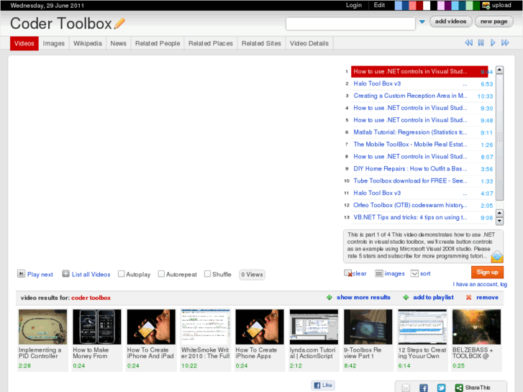
Task: Click the orange Sign up button
Action: click(x=487, y=272)
